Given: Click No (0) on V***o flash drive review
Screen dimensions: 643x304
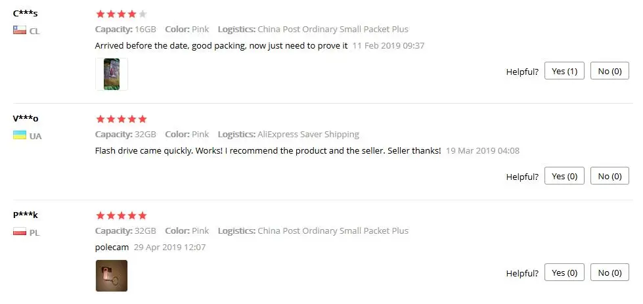Looking at the screenshot, I should tap(610, 176).
